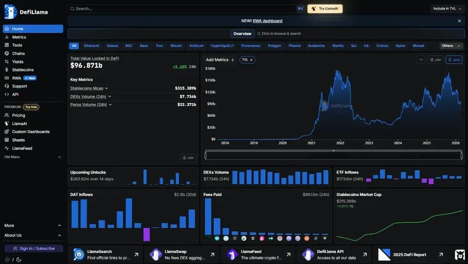Open the Include in TVL dropdown

pyautogui.click(x=447, y=8)
